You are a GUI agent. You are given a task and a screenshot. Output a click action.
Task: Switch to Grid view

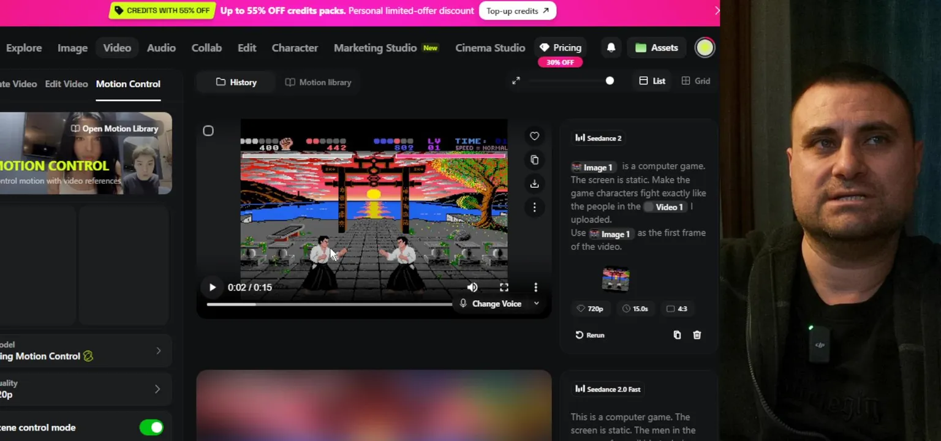695,81
